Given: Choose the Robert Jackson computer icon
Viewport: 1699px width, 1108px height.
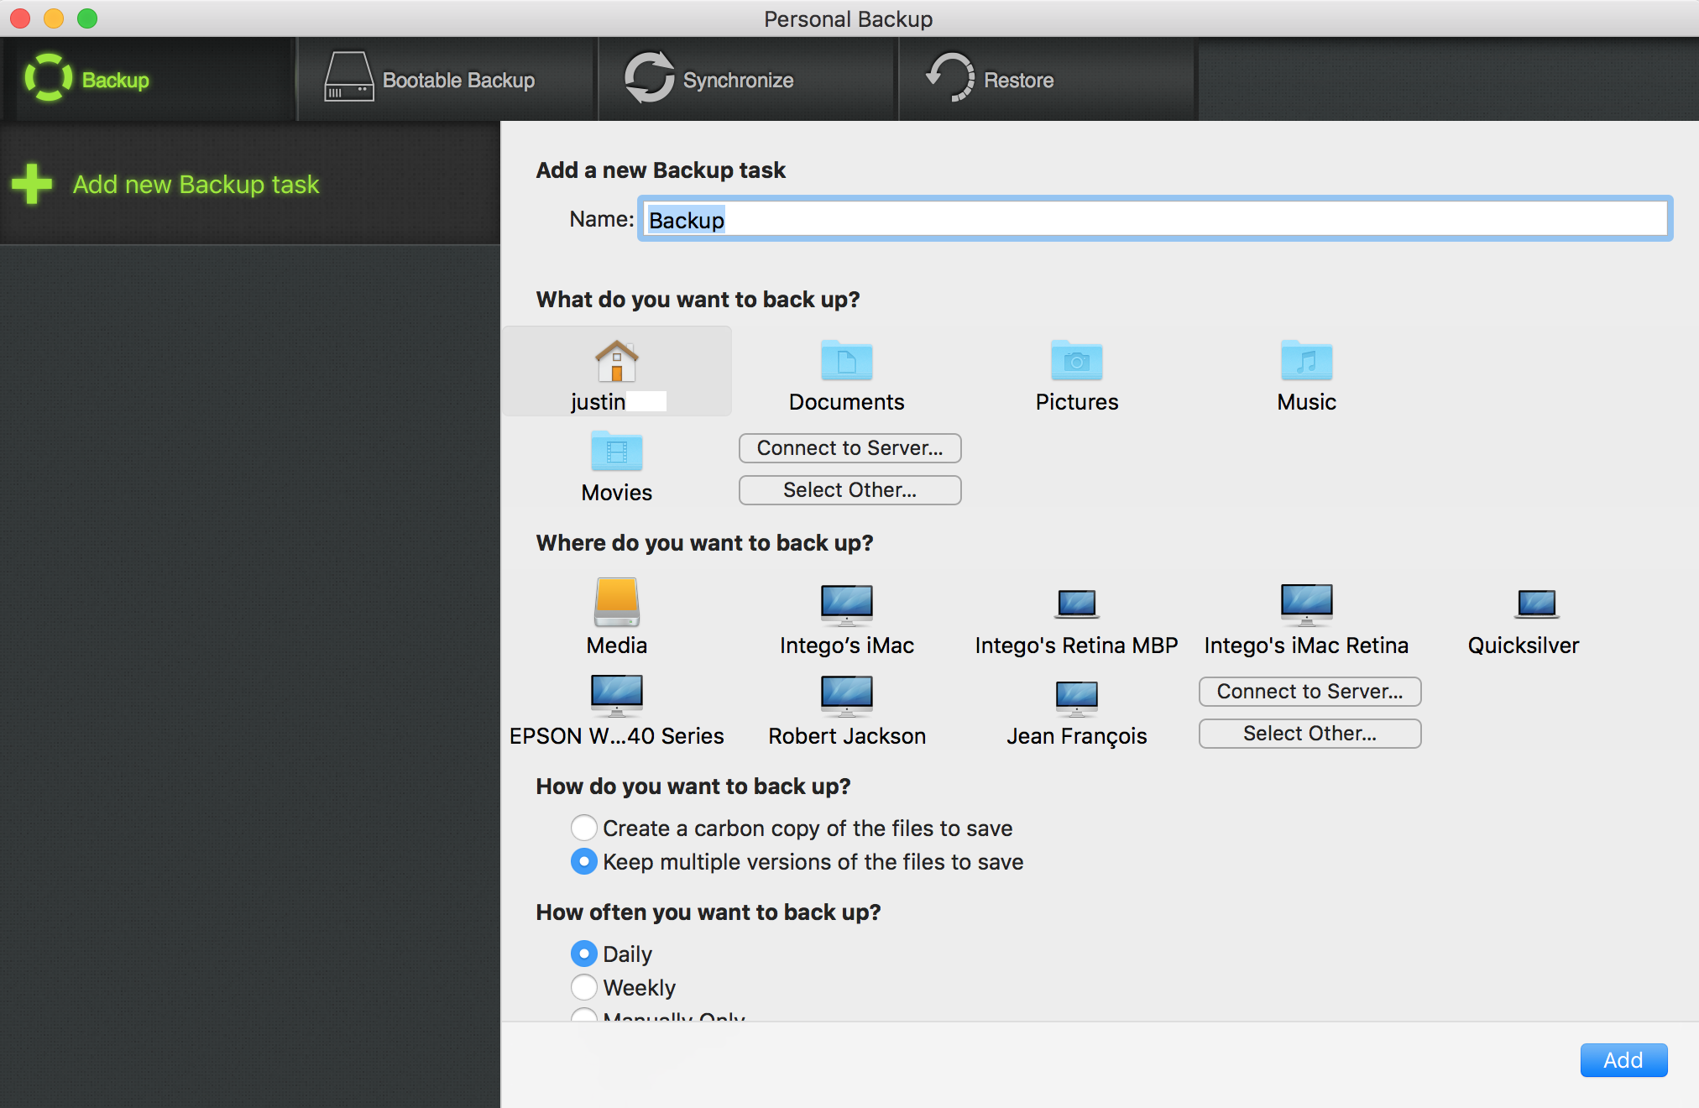Looking at the screenshot, I should point(847,695).
